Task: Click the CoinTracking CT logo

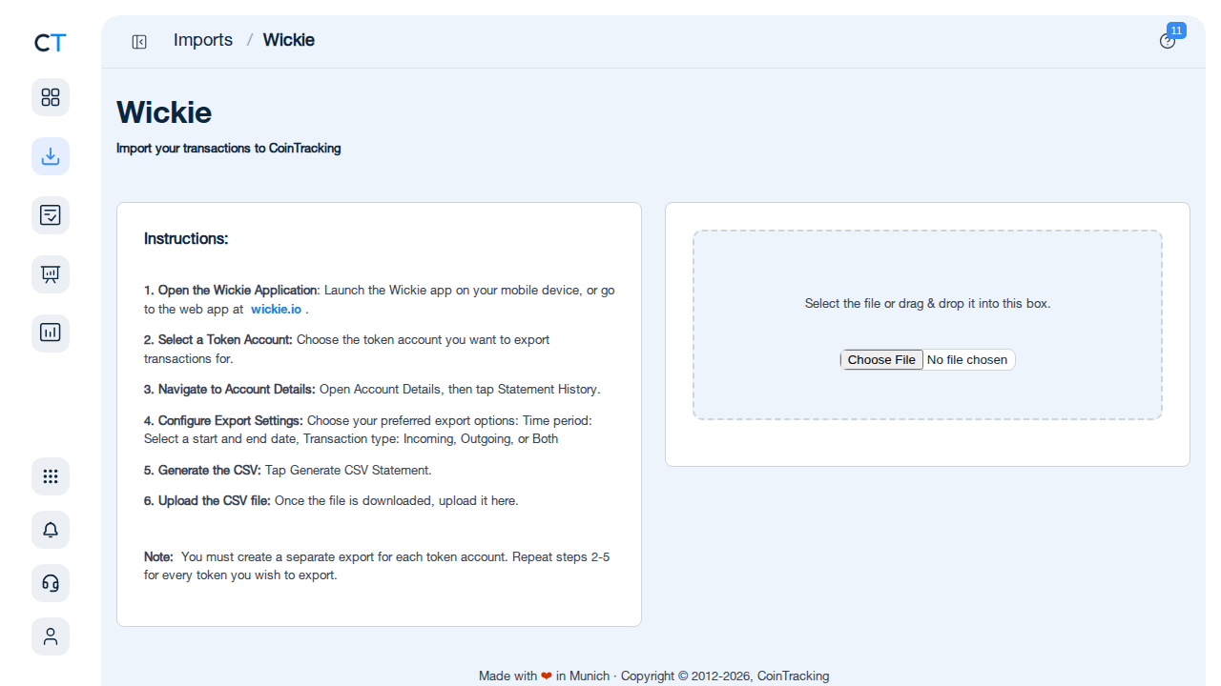Action: click(51, 43)
